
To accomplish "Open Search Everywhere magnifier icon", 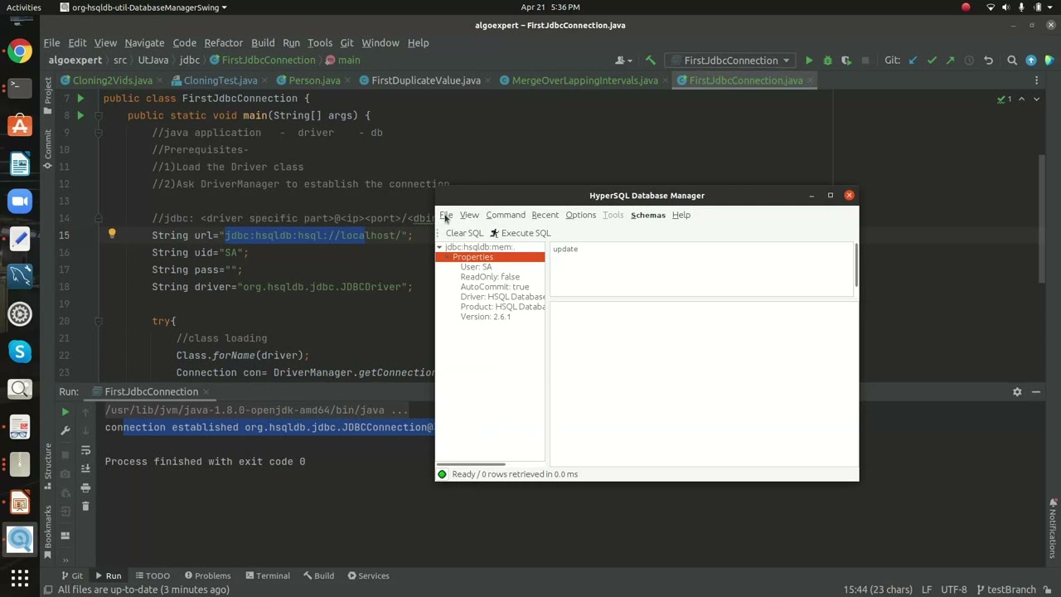I will (x=1012, y=61).
